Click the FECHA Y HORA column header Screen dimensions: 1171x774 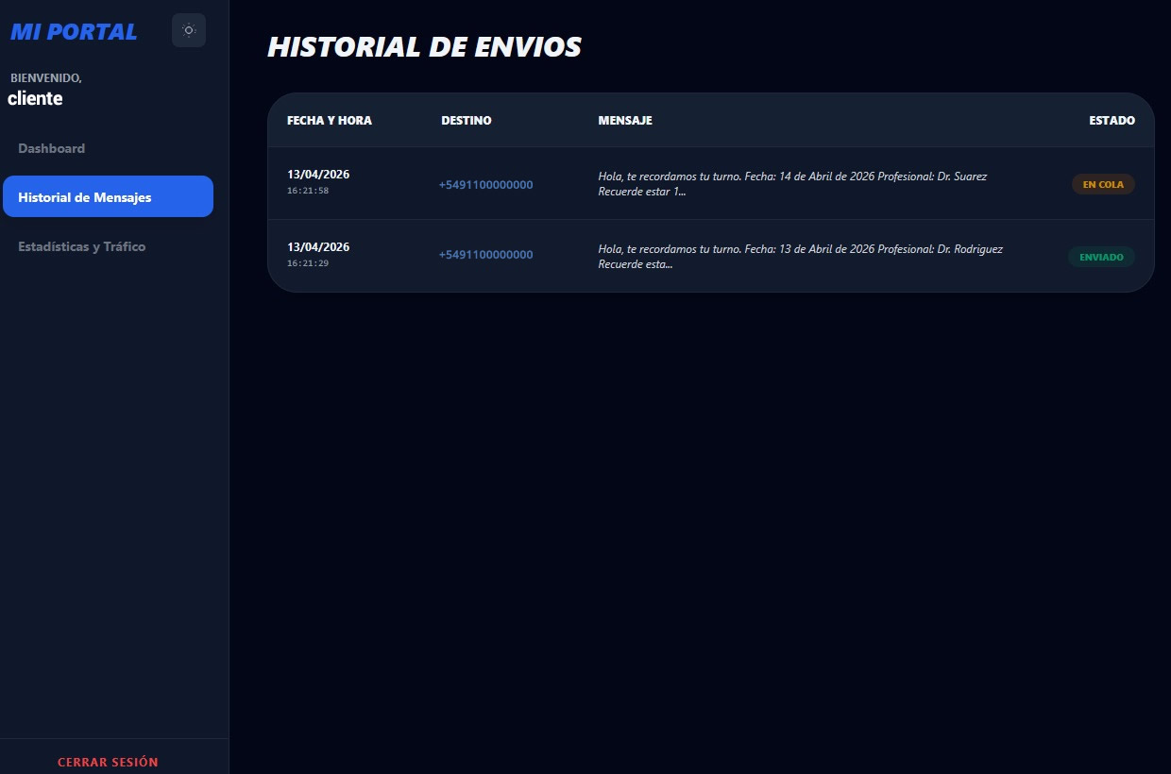coord(330,121)
